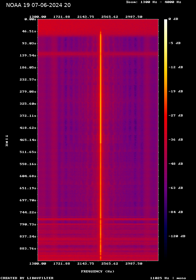
Task: Click the 11025 Hz mono sample rate label
Action: coord(168,278)
